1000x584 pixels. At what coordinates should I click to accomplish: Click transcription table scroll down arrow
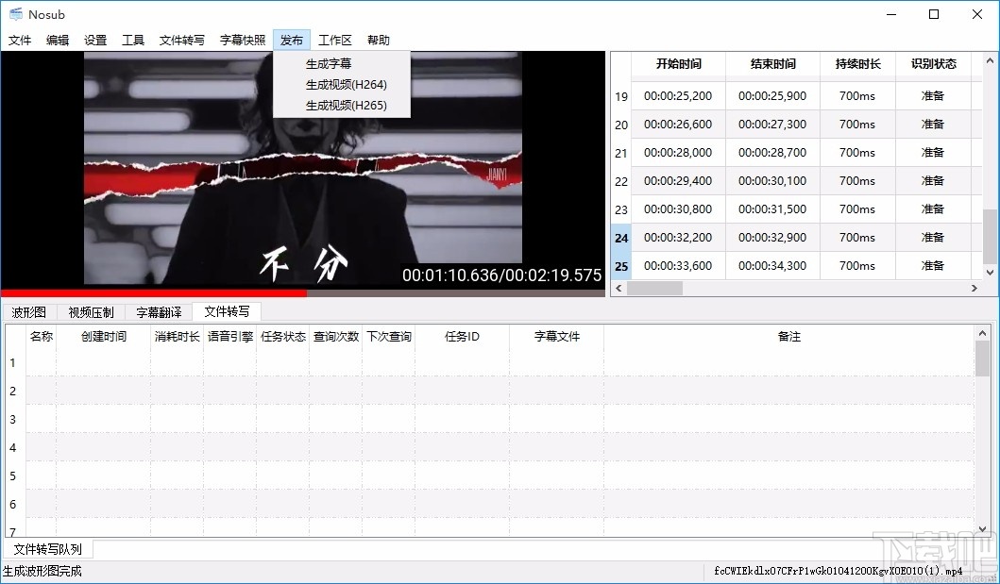pos(982,529)
